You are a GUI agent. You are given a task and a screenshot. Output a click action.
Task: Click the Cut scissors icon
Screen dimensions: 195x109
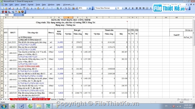pos(32,8)
